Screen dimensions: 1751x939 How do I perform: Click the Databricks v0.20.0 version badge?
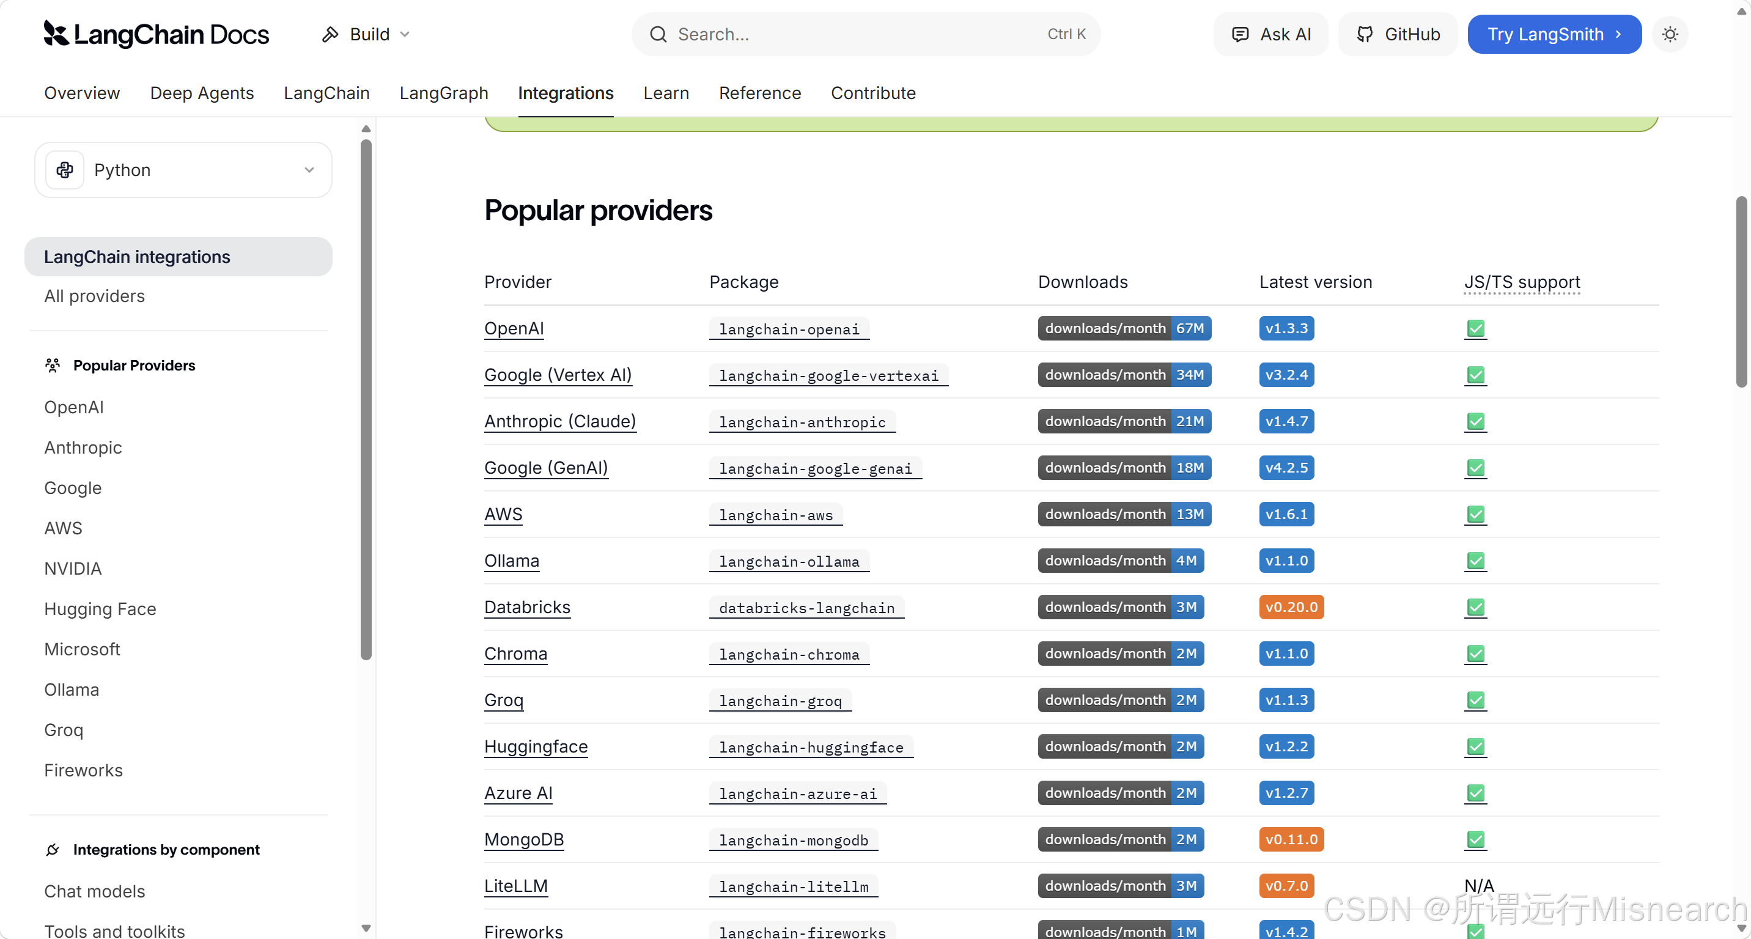click(1291, 608)
